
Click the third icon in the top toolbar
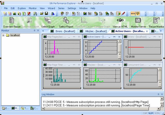(x=15, y=14)
